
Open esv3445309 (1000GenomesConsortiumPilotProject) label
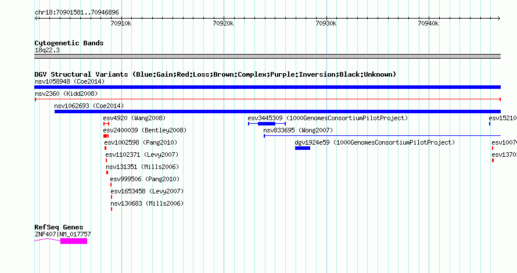328,118
